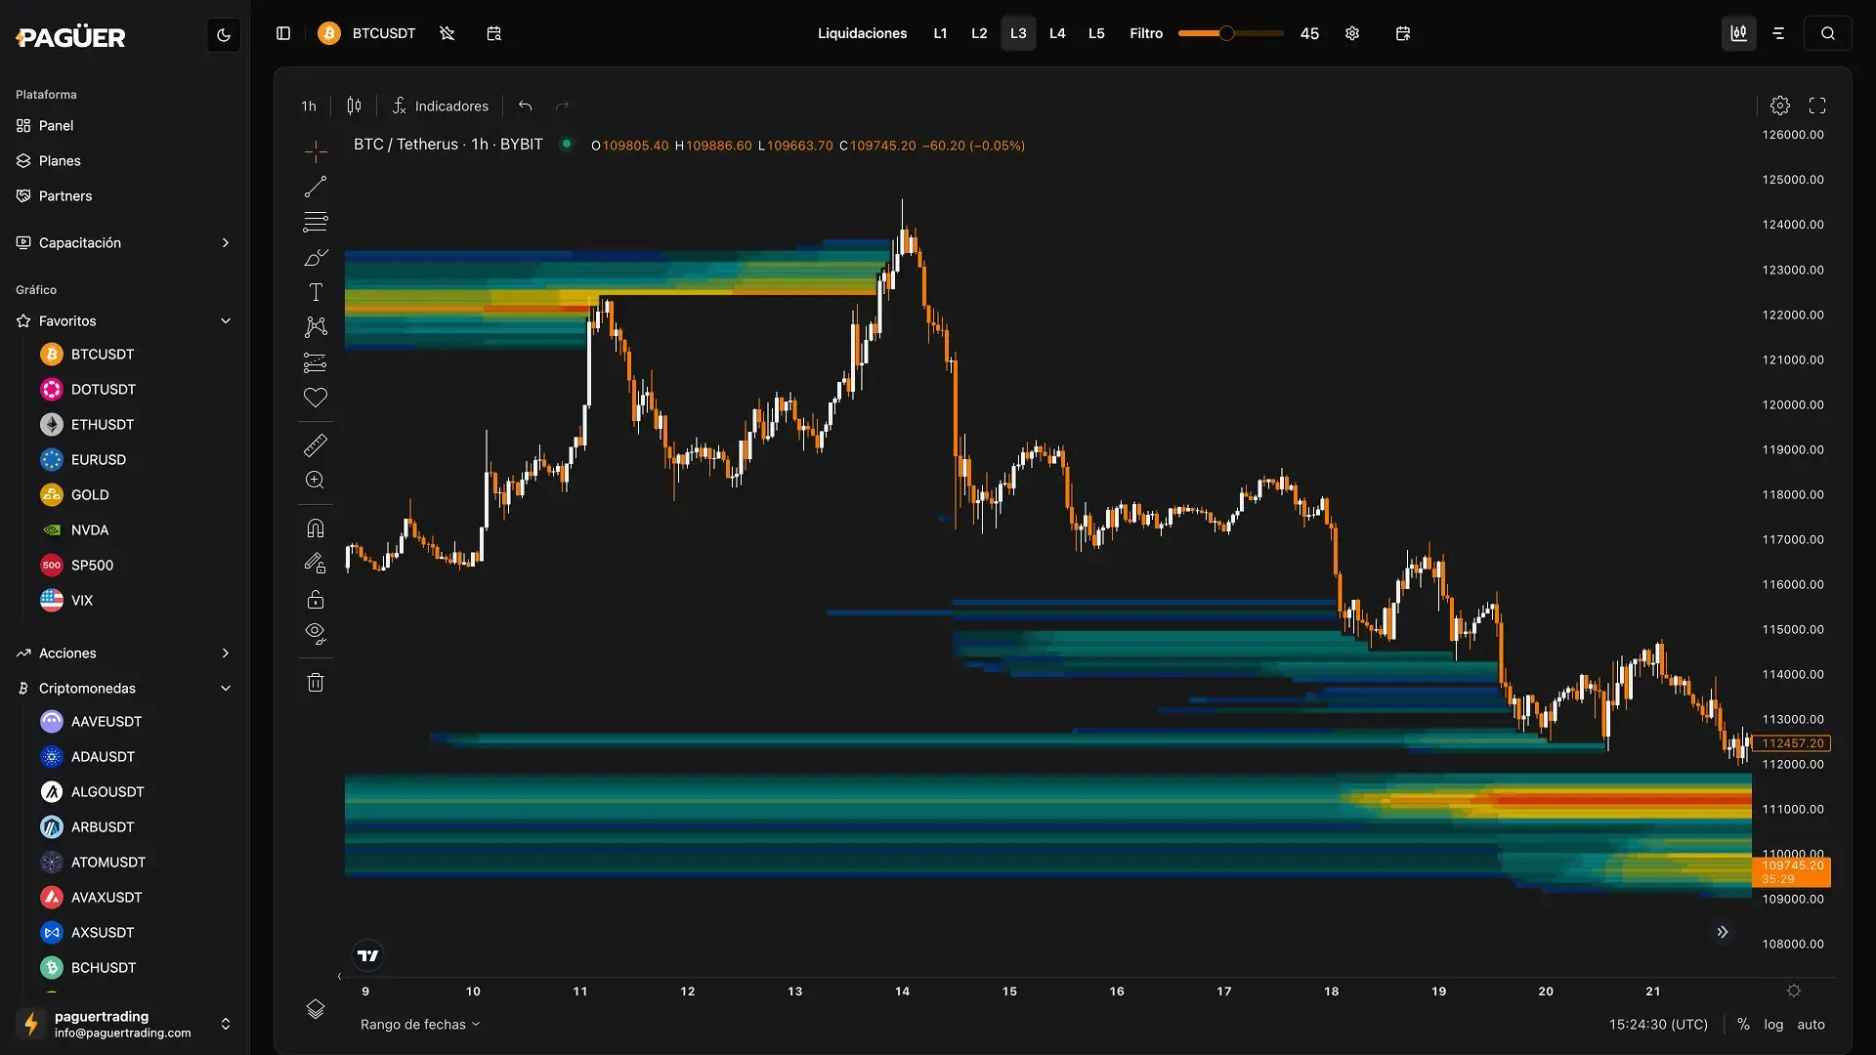1876x1055 pixels.
Task: Switch to L1 liquidation level
Action: click(x=940, y=33)
